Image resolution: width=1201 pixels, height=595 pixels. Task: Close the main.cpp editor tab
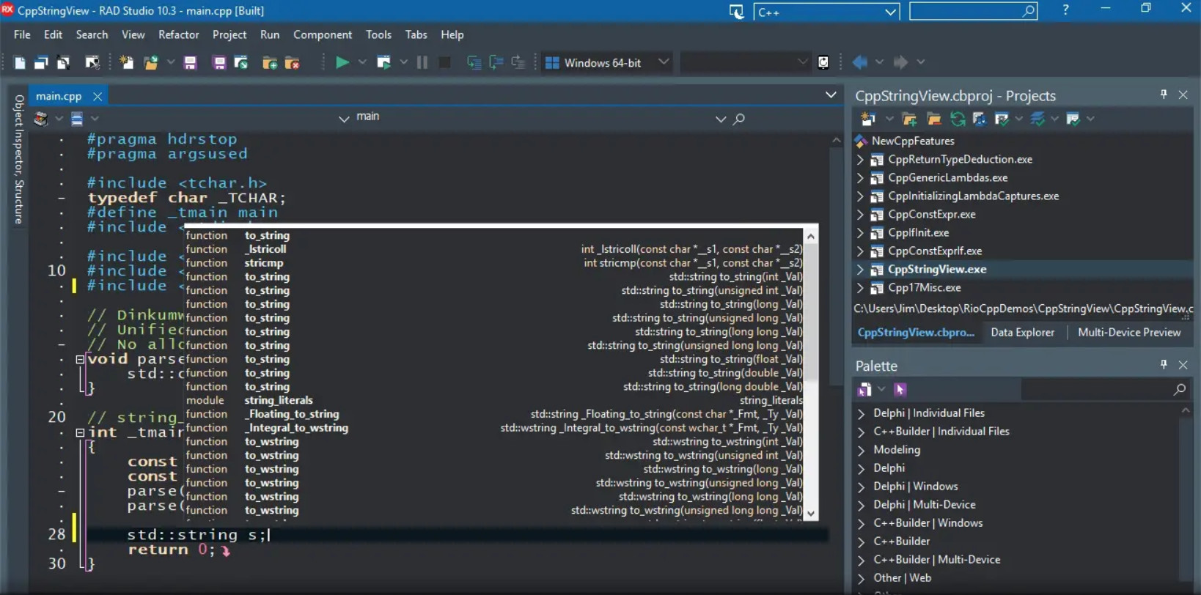coord(97,96)
